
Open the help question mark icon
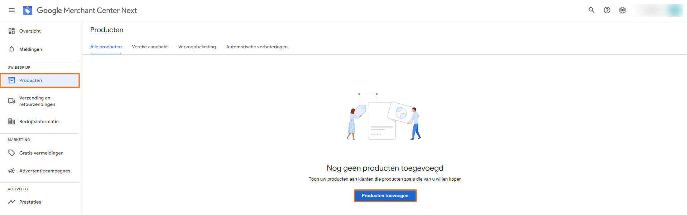[607, 10]
